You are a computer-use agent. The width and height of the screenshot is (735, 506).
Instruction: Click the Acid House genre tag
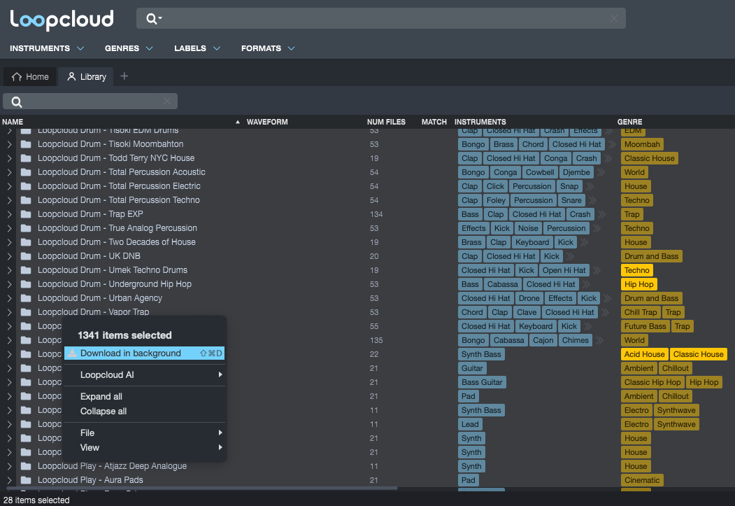pos(644,355)
